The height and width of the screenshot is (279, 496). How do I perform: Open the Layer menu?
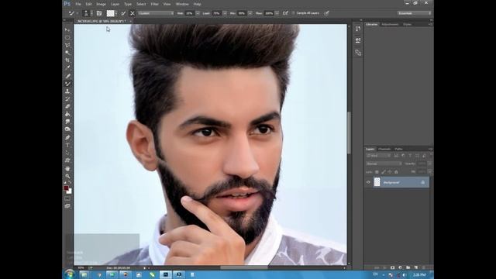115,4
